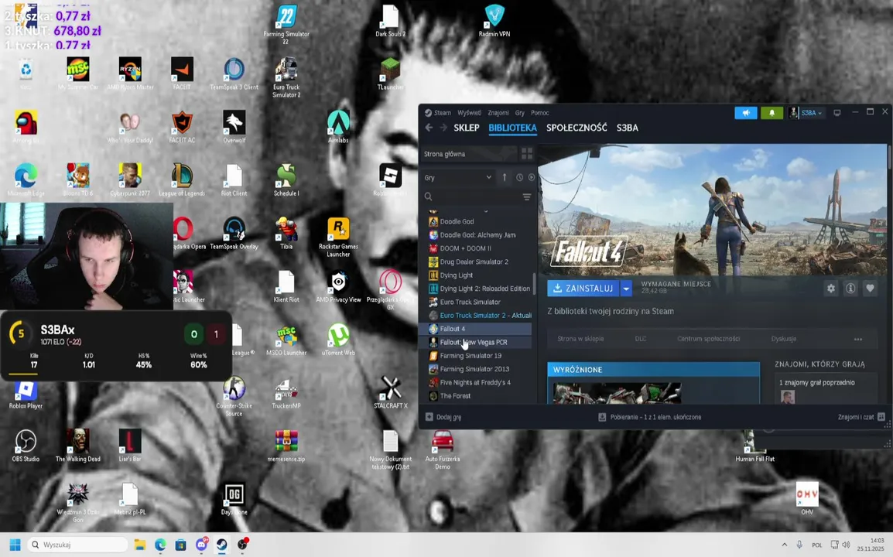Toggle ready-to-play filter in library
The width and height of the screenshot is (893, 557).
point(532,178)
